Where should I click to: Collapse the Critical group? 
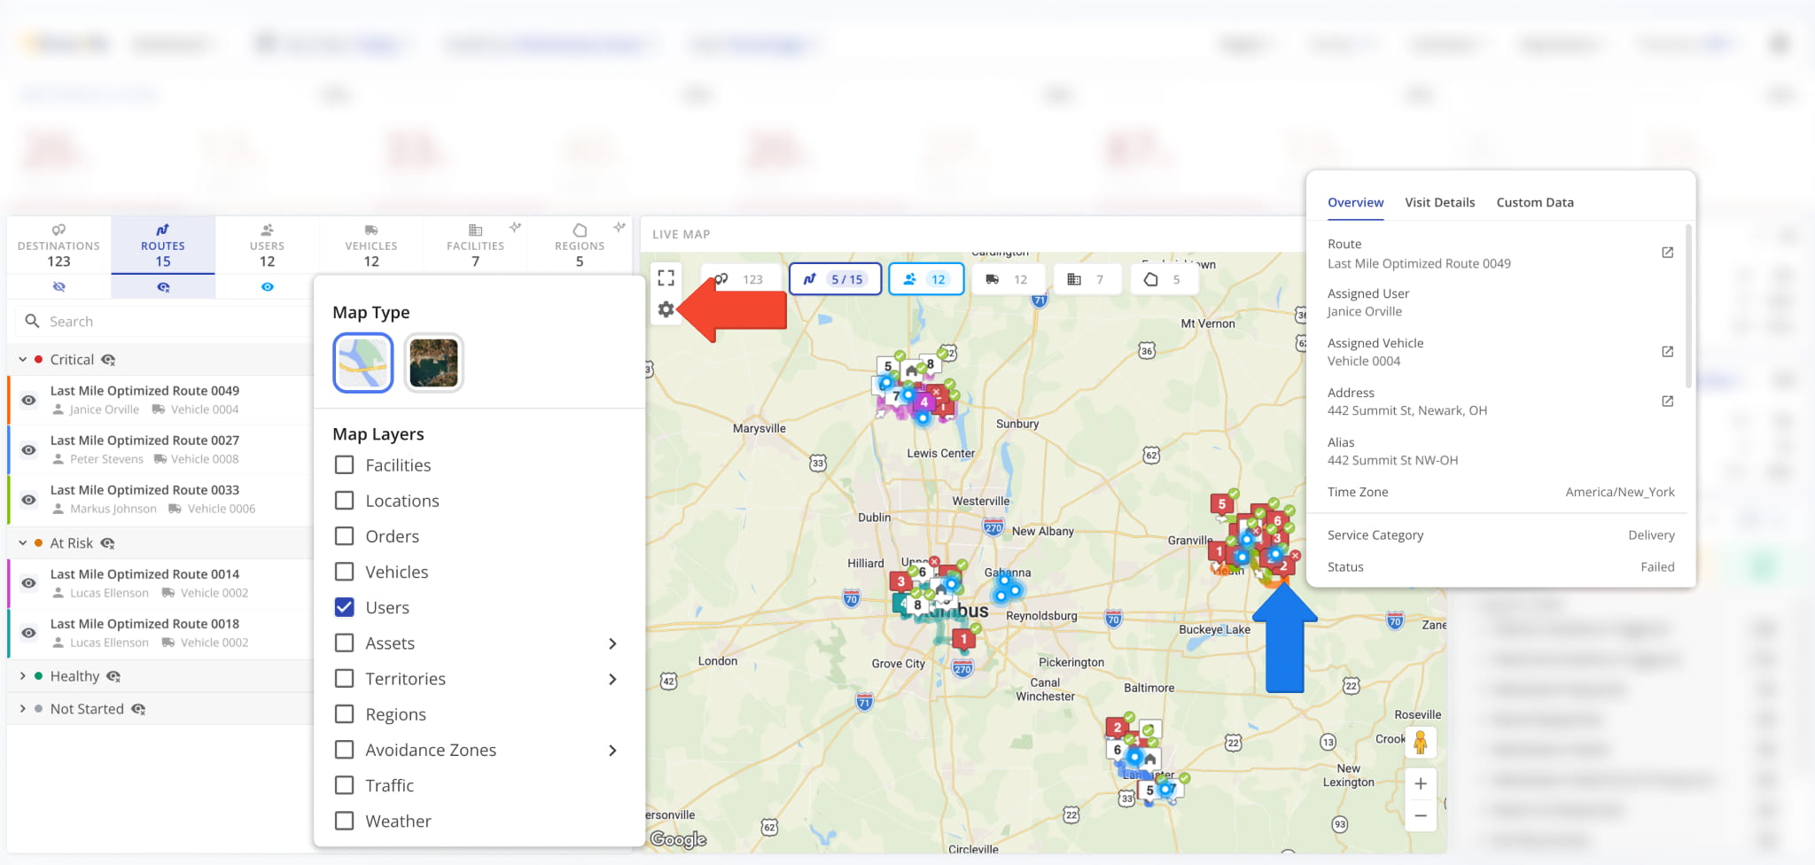(x=23, y=359)
